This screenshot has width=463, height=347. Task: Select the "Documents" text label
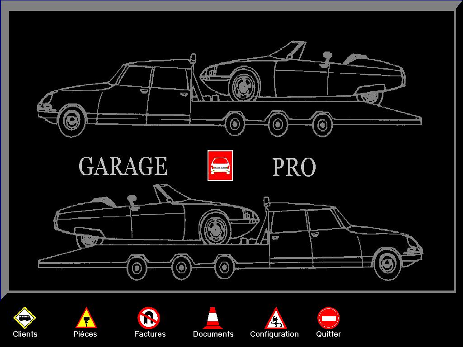tap(213, 334)
